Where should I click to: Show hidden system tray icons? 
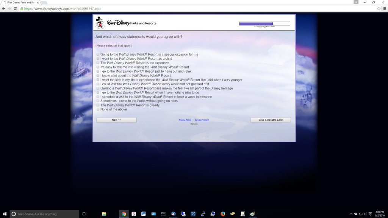click(351, 214)
